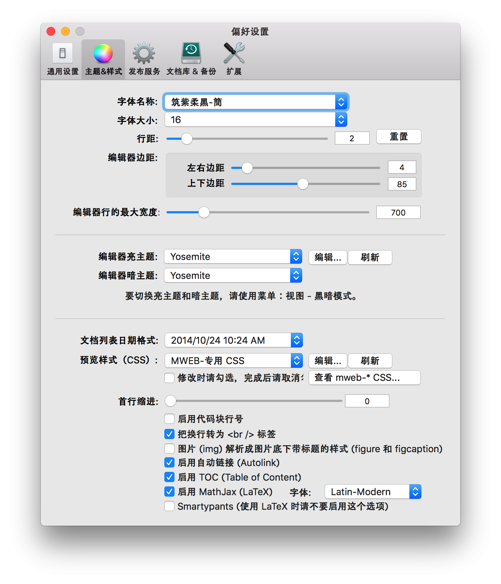Uncheck 启用自动链接 (Autolink)

coord(169,462)
